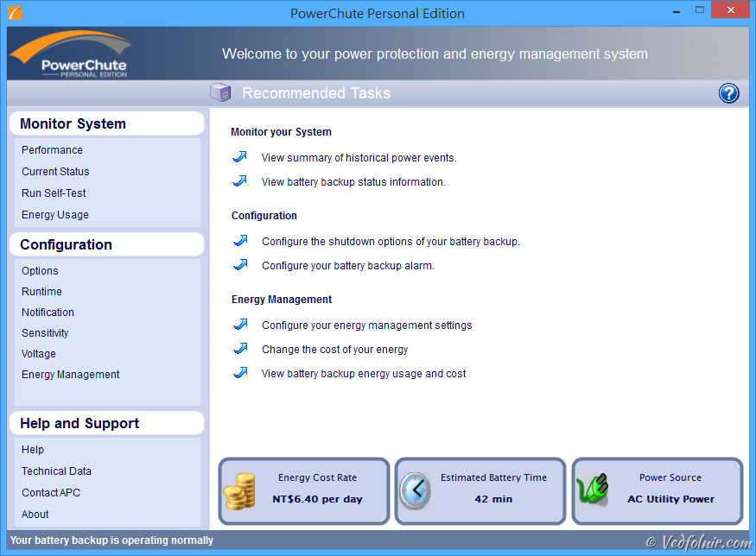Open Energy Usage under Monitor System

tap(55, 215)
